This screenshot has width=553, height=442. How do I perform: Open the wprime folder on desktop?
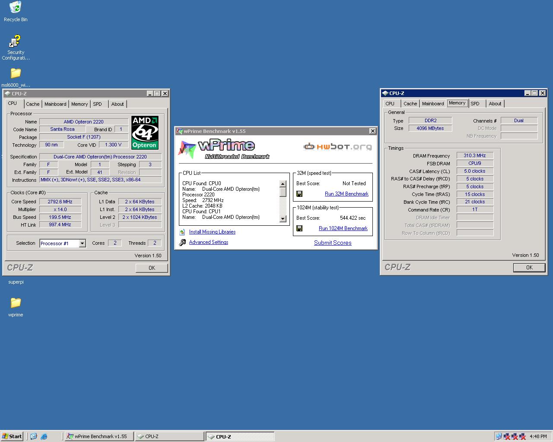point(16,303)
